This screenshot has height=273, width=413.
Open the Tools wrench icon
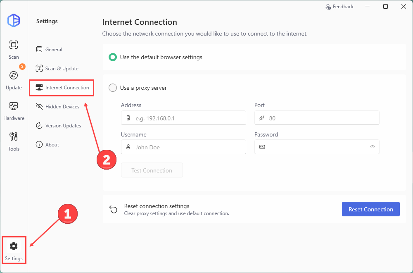(x=14, y=137)
